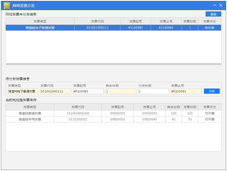The height and width of the screenshot is (171, 227).
Task: Focus the 分发份数 input field
Action: pos(153,91)
